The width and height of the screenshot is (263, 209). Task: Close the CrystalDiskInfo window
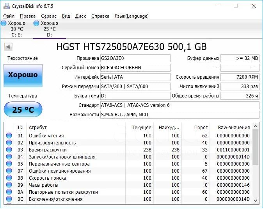pos(254,6)
